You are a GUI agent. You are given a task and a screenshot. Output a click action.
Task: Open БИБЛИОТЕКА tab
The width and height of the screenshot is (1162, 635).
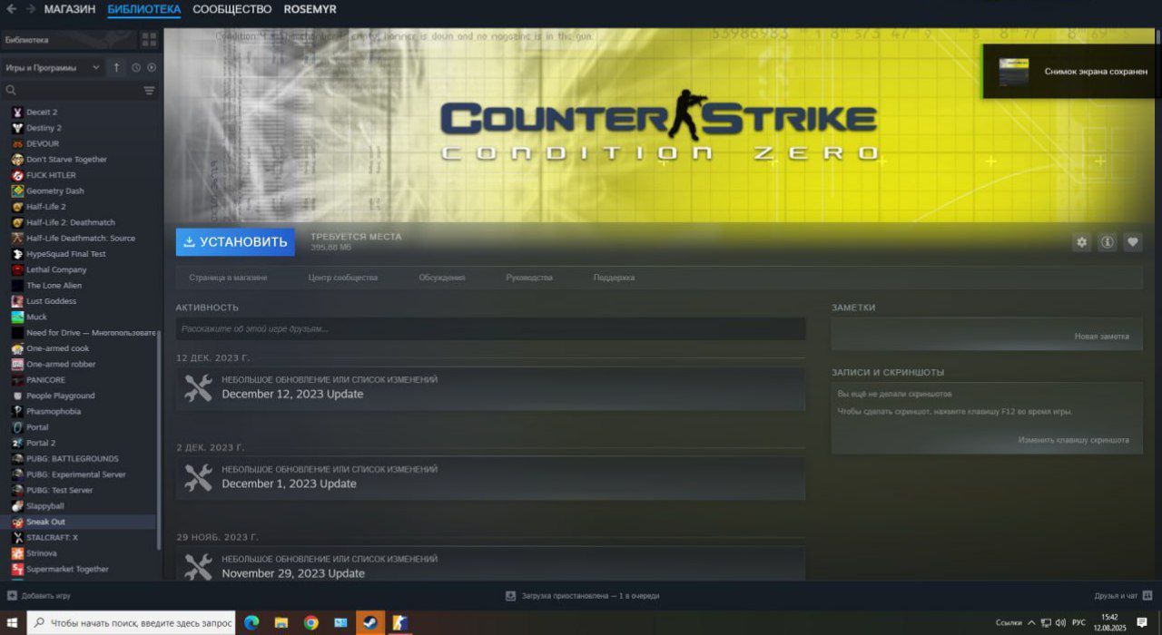(x=143, y=9)
